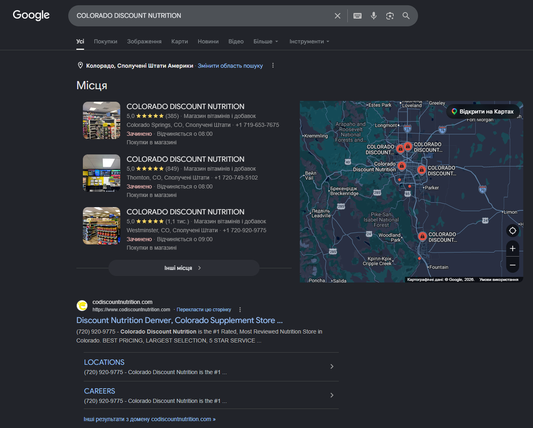
Task: Open location options three-dot menu
Action: click(x=273, y=66)
